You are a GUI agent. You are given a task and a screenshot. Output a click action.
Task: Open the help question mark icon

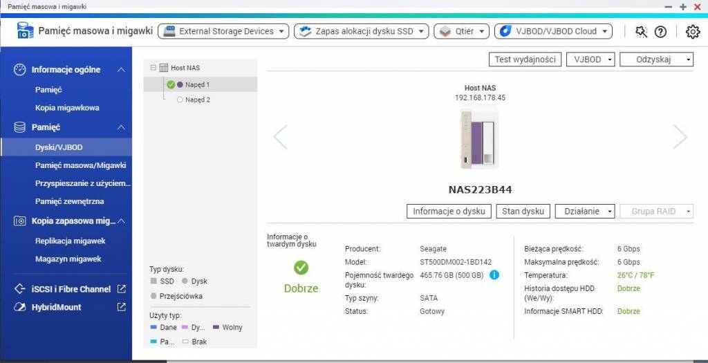[660, 32]
